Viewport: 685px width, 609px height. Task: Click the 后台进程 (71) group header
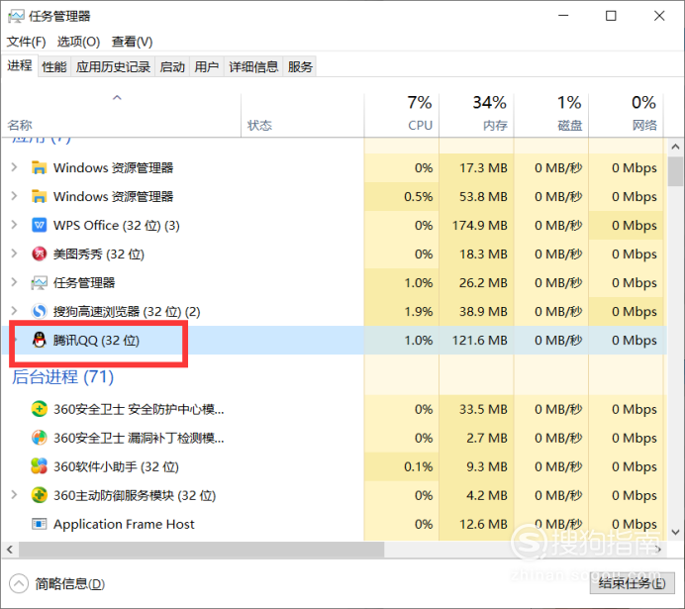click(63, 377)
